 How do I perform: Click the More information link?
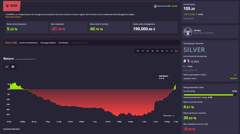tap(13, 17)
